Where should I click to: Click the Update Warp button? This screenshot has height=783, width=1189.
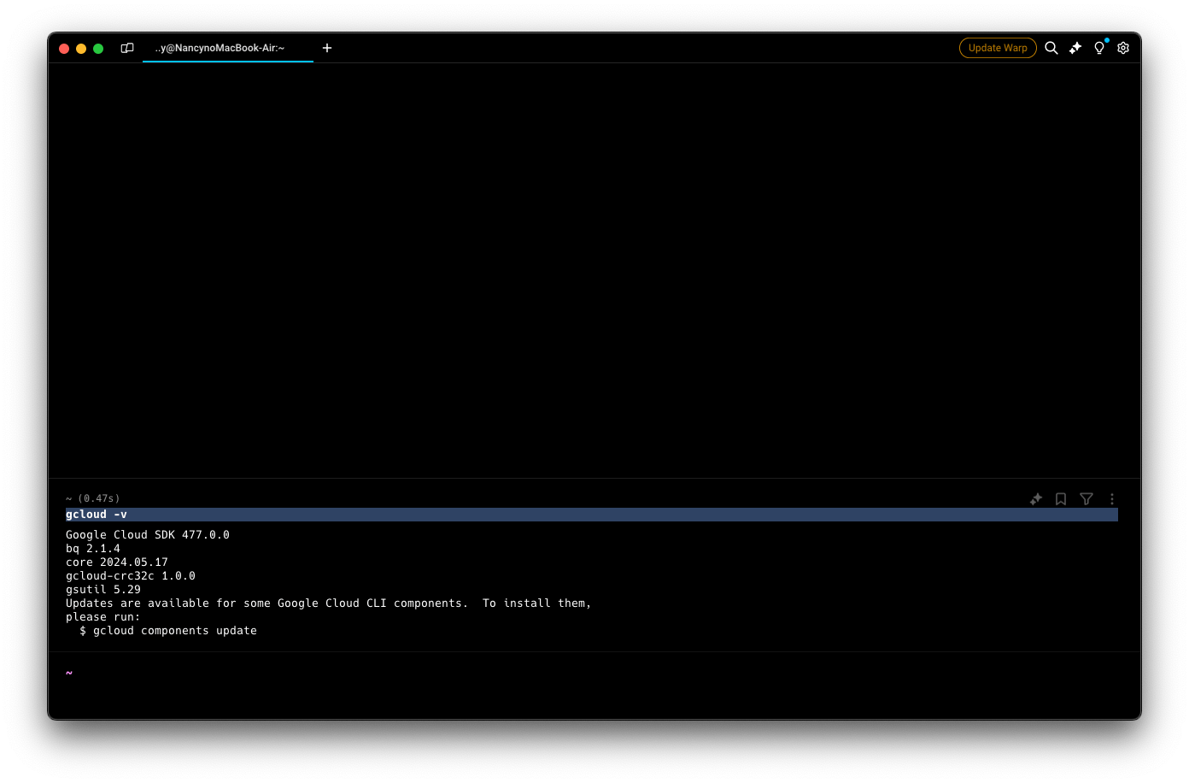point(998,48)
